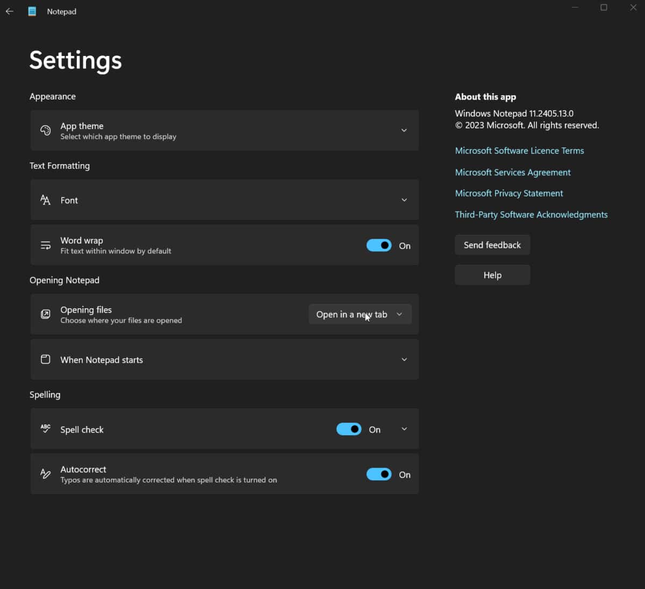
Task: Expand the Font settings chevron
Action: [404, 200]
